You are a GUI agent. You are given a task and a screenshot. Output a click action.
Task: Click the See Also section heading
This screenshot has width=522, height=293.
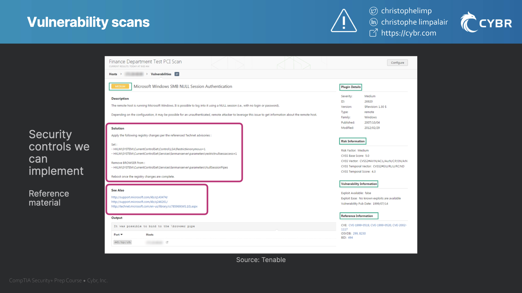pos(118,190)
